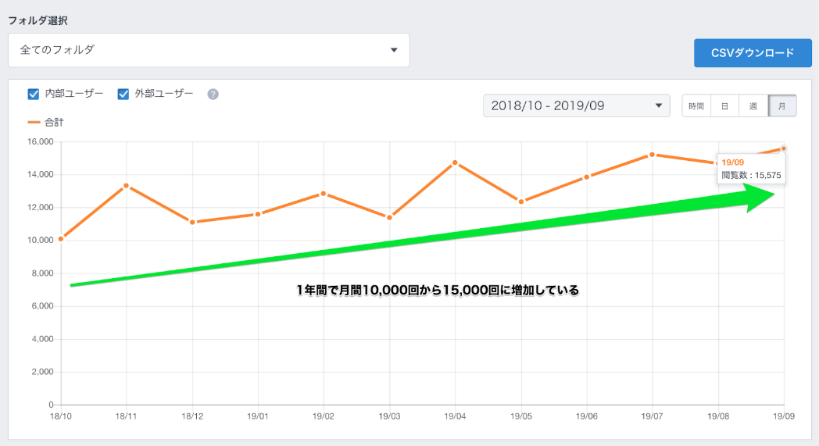Uncheck the 内部ユーザー checkbox
Screen dimensions: 819x446
pyautogui.click(x=34, y=95)
